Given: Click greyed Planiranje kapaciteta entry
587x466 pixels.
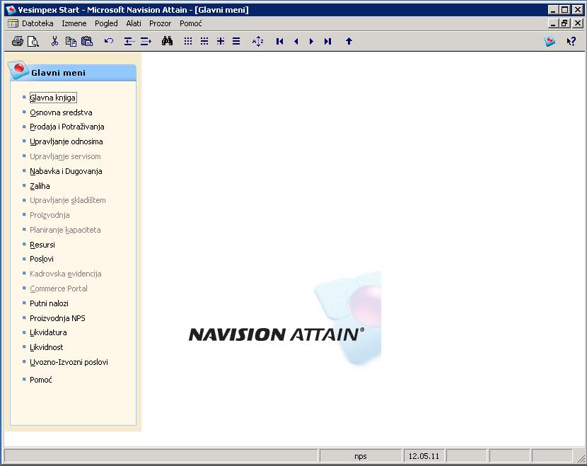Looking at the screenshot, I should tap(65, 230).
